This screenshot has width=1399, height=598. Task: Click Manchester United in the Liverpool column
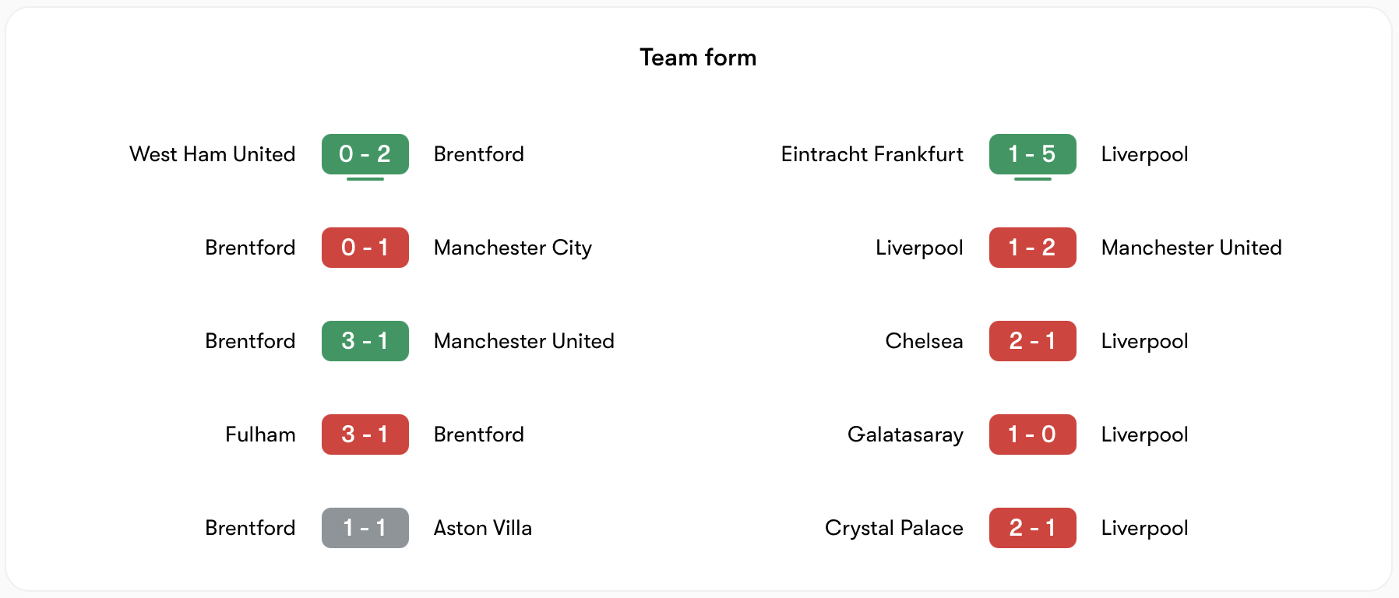pyautogui.click(x=1191, y=248)
